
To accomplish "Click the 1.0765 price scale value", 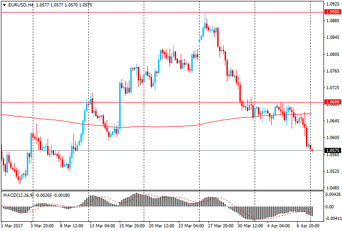I will click(333, 71).
